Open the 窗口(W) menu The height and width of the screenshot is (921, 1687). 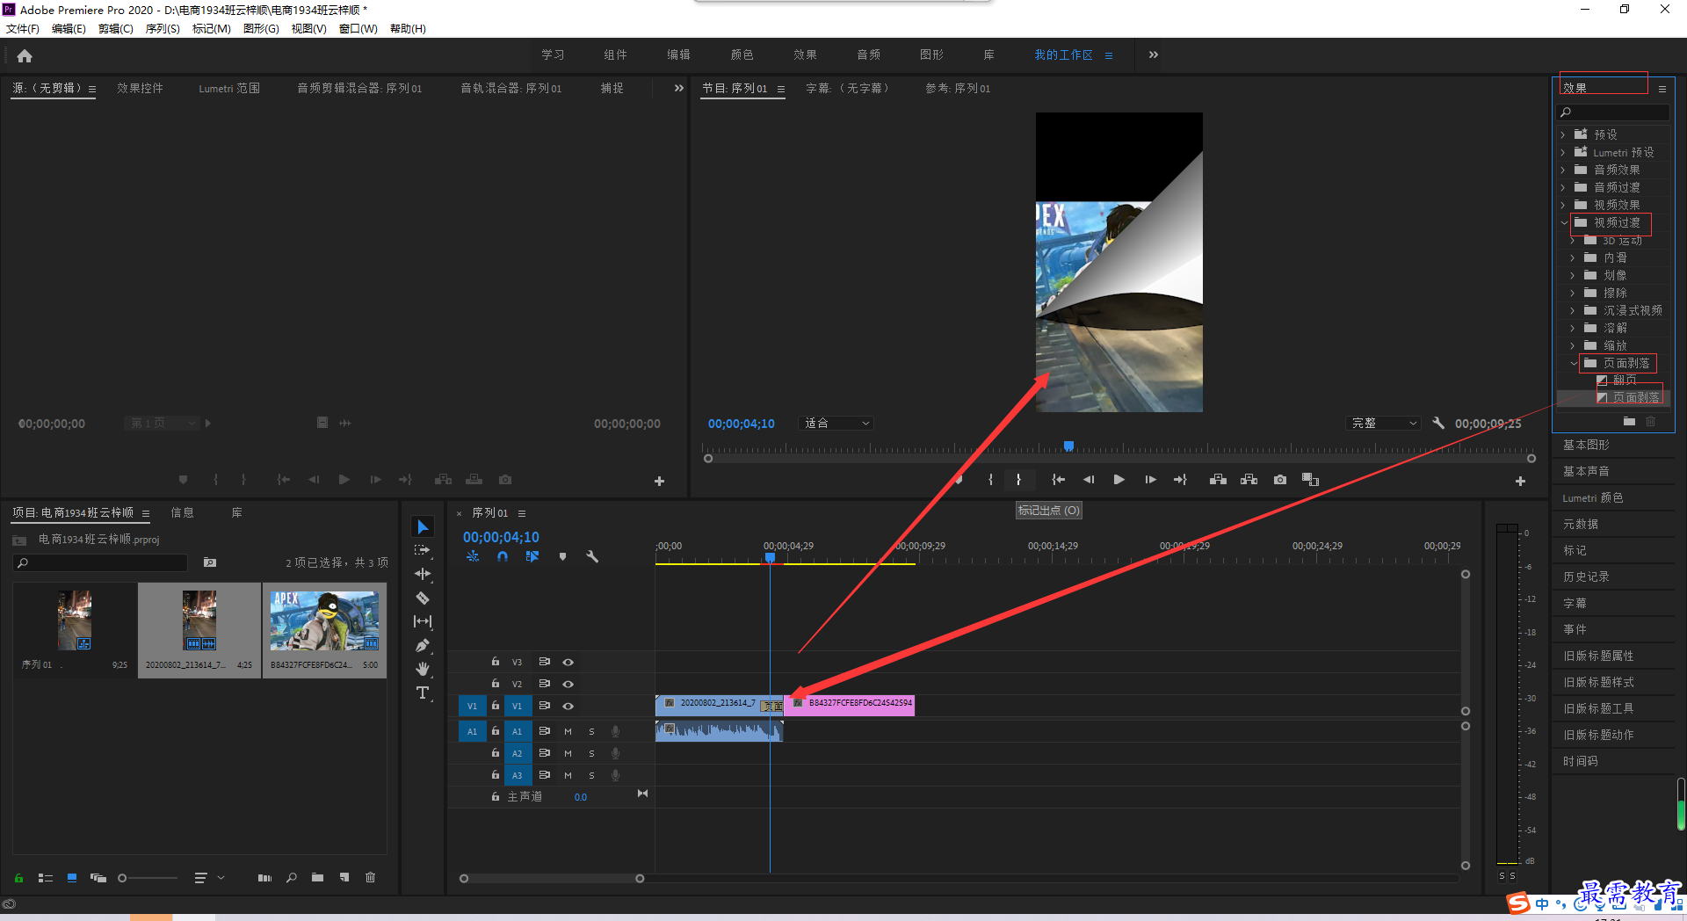(x=358, y=29)
